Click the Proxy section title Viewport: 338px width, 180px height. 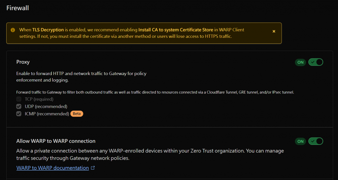click(23, 62)
